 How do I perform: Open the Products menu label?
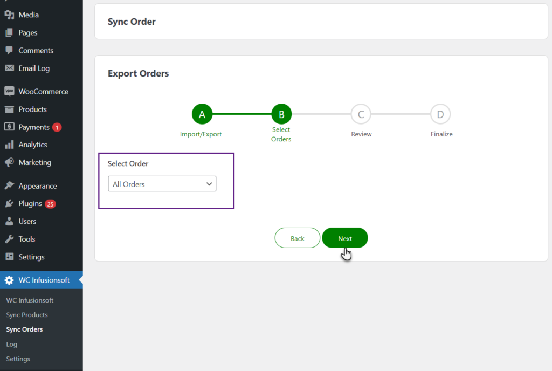(x=32, y=109)
